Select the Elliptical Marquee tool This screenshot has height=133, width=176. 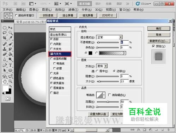coord(5,28)
